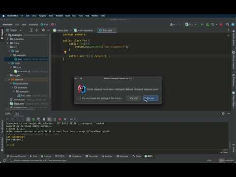Click the green rerun icon in REPL toolbar
This screenshot has width=236, height=177.
(x=33, y=119)
